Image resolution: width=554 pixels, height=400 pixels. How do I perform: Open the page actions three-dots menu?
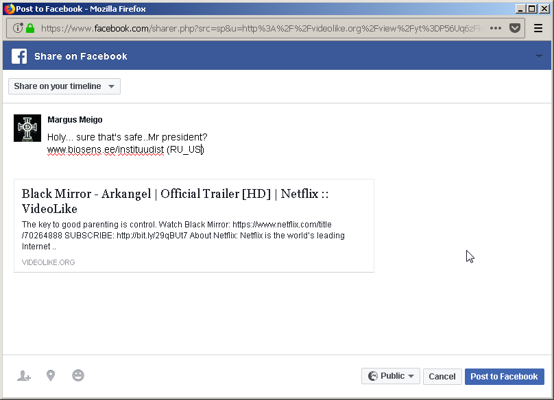[x=496, y=28]
